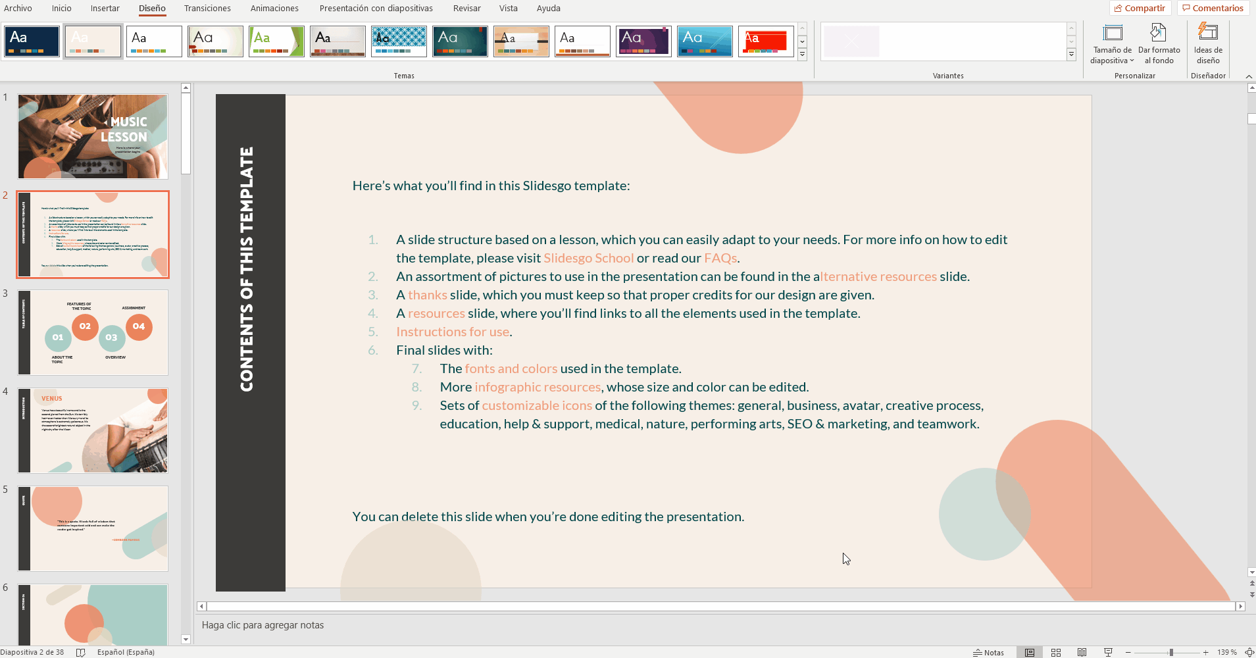1256x658 pixels.
Task: Apply the red theme
Action: pos(766,41)
